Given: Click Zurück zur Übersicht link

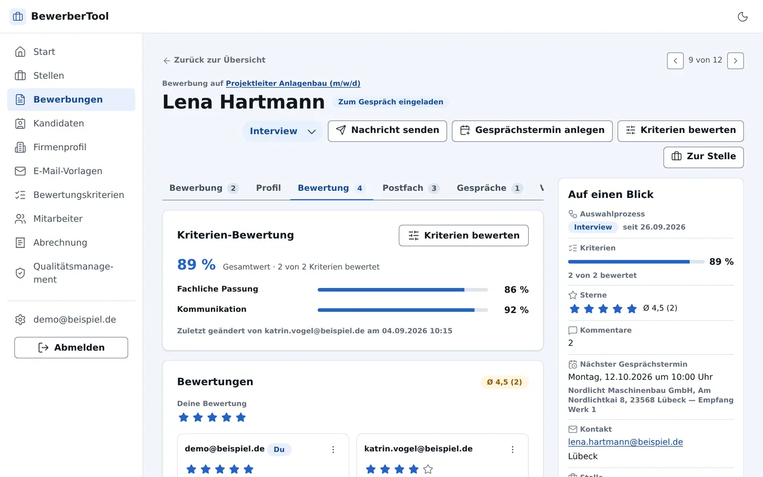Looking at the screenshot, I should tap(214, 60).
